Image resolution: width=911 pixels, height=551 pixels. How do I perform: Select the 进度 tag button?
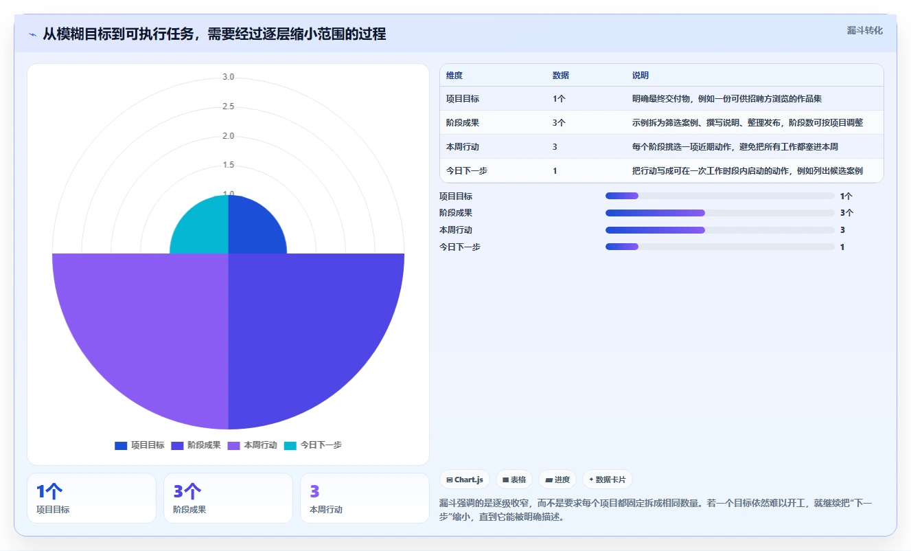pyautogui.click(x=557, y=480)
